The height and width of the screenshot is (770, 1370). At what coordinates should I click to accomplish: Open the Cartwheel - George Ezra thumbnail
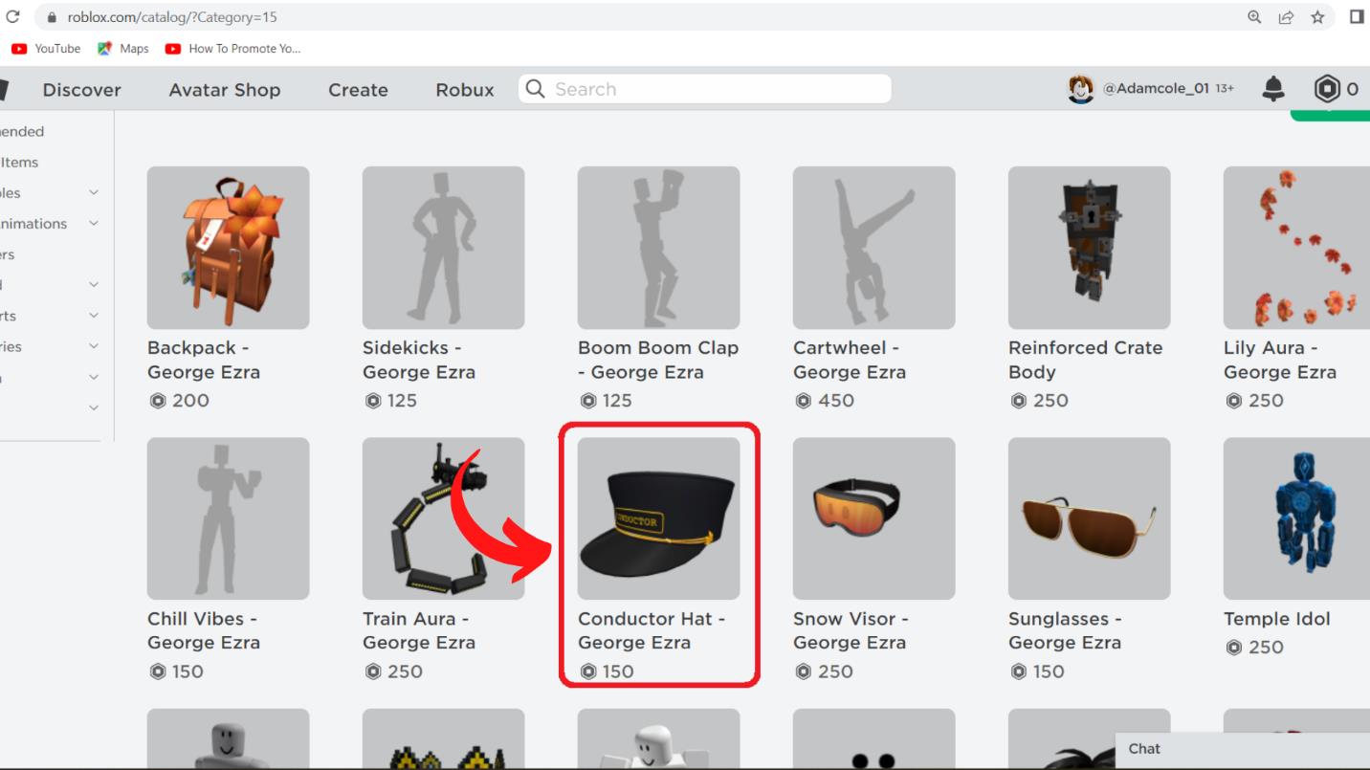click(x=873, y=248)
